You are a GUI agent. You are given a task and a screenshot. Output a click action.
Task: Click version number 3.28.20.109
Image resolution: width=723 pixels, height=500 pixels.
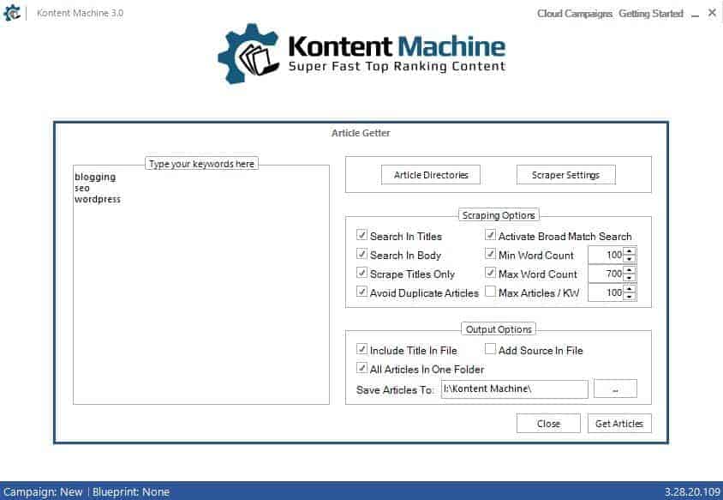coord(692,491)
